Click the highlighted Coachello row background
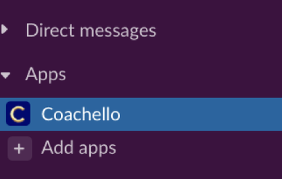 coord(141,114)
